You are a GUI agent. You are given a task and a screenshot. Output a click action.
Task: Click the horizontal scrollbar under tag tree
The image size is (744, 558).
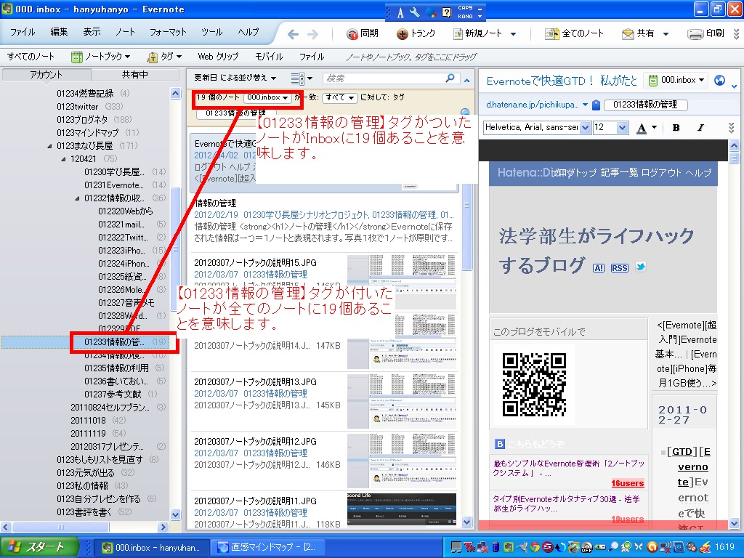click(x=61, y=527)
